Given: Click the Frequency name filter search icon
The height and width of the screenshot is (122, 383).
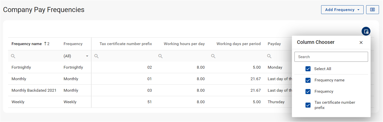Looking at the screenshot, I should click(13, 56).
